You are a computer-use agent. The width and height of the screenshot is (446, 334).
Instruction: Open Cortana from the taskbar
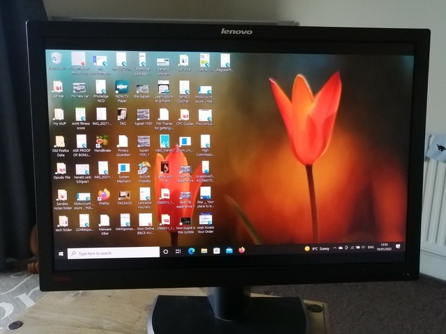point(166,252)
